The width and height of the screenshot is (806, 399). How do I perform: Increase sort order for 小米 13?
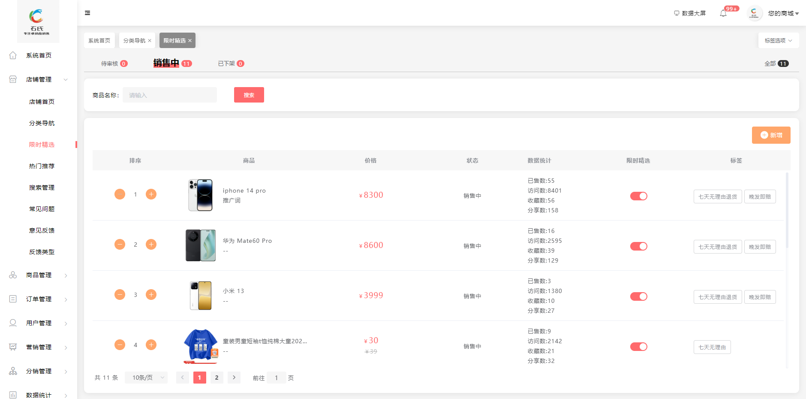coord(151,295)
